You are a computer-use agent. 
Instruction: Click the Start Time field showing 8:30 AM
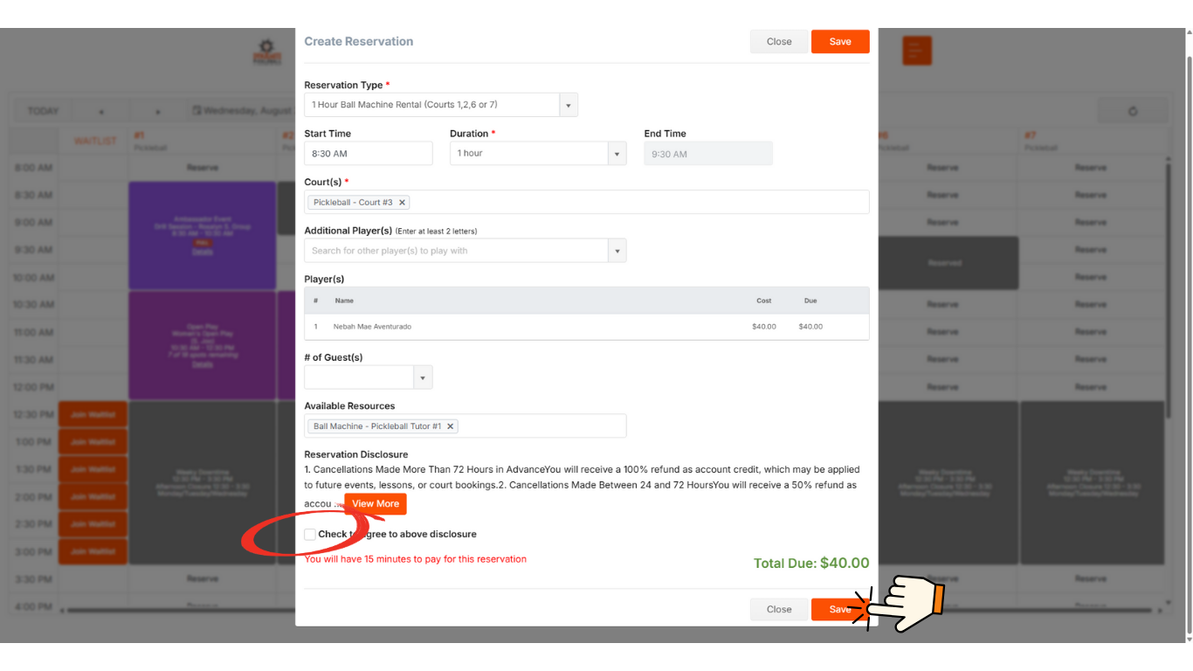[368, 153]
